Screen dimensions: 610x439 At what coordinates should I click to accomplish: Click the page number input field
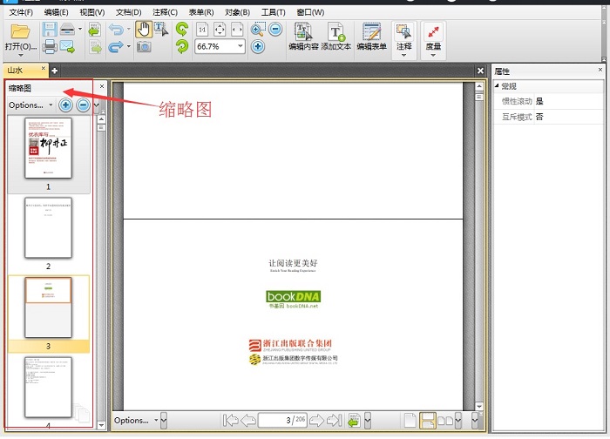click(282, 421)
